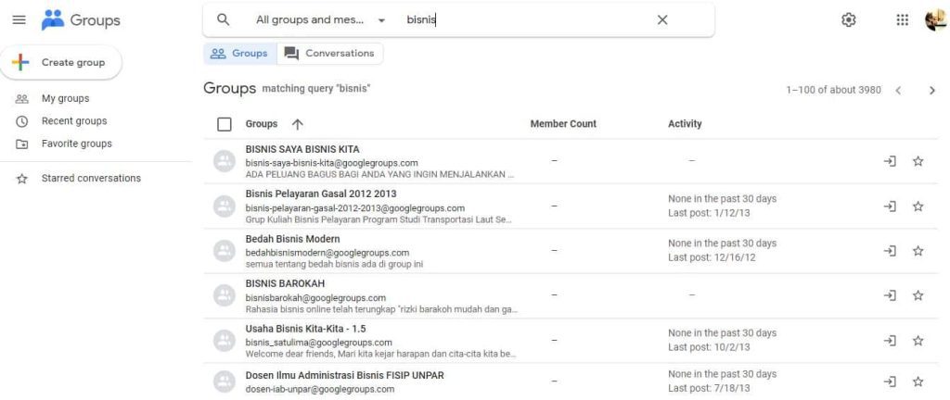Viewport: 950px width, 400px height.
Task: Click avatar of BISNIS BAROKAH group
Action: pyautogui.click(x=225, y=295)
